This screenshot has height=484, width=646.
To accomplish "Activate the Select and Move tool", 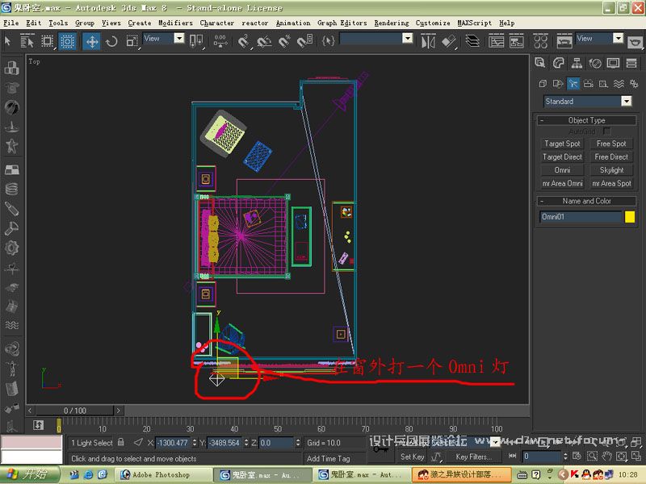I will (91, 41).
